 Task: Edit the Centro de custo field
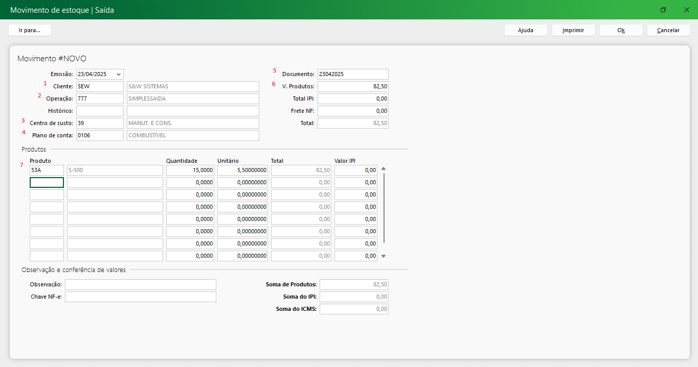coord(100,123)
